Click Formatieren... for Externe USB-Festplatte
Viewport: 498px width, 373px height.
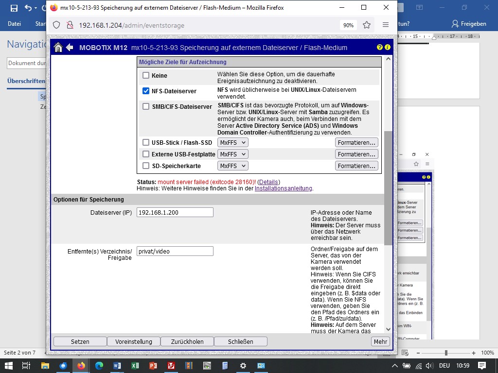356,154
